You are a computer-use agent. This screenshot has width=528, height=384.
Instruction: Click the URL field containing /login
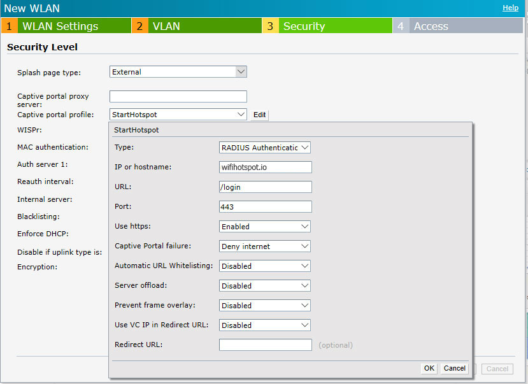coord(265,187)
